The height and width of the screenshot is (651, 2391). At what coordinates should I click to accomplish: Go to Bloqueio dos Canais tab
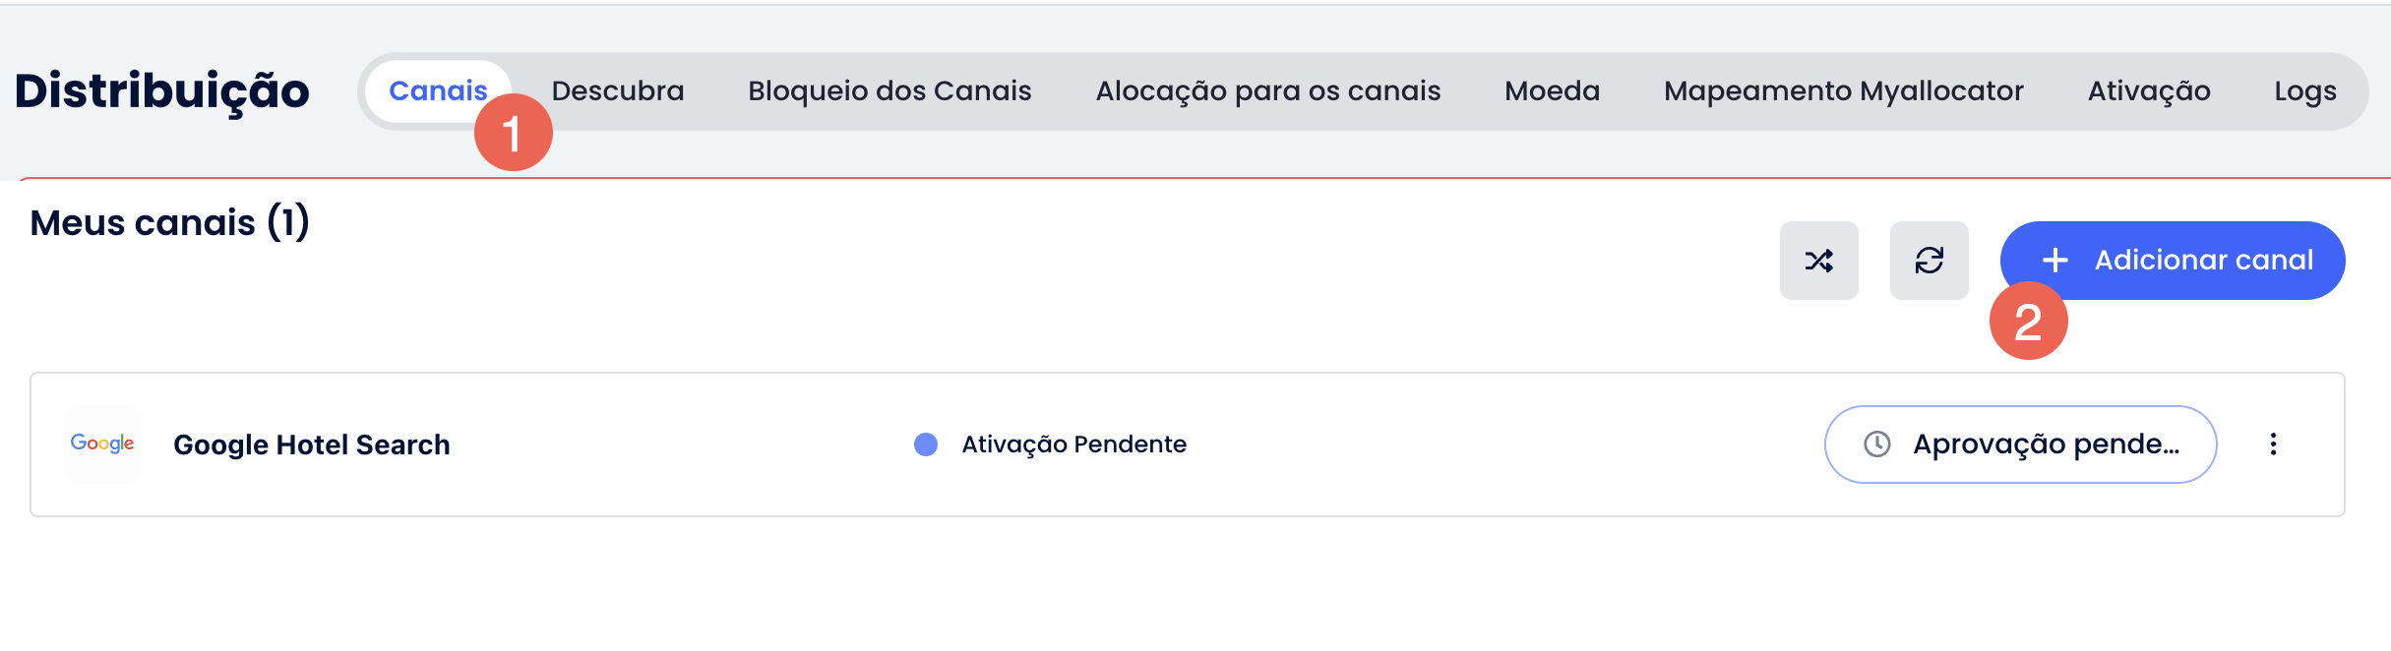(x=889, y=91)
